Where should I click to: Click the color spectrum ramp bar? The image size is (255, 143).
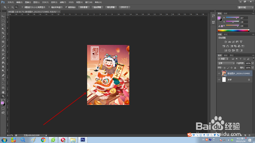pyautogui.click(x=233, y=31)
